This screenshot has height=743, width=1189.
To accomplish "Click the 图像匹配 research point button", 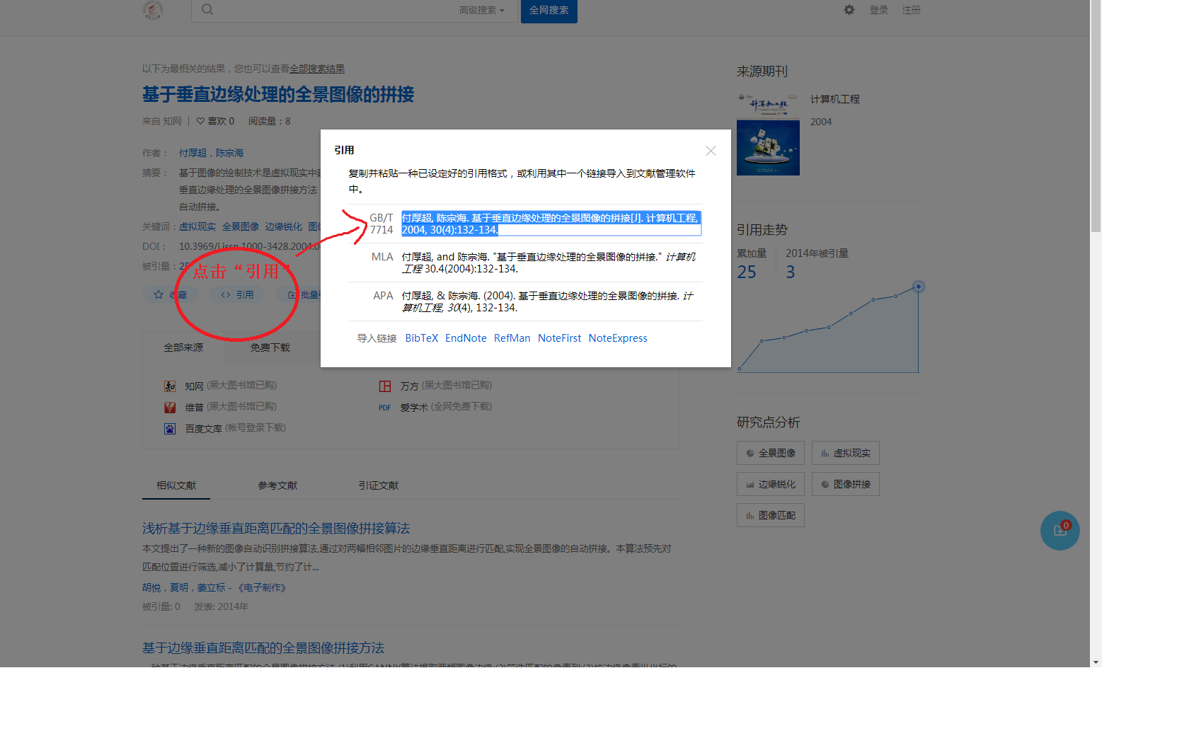I will [771, 515].
